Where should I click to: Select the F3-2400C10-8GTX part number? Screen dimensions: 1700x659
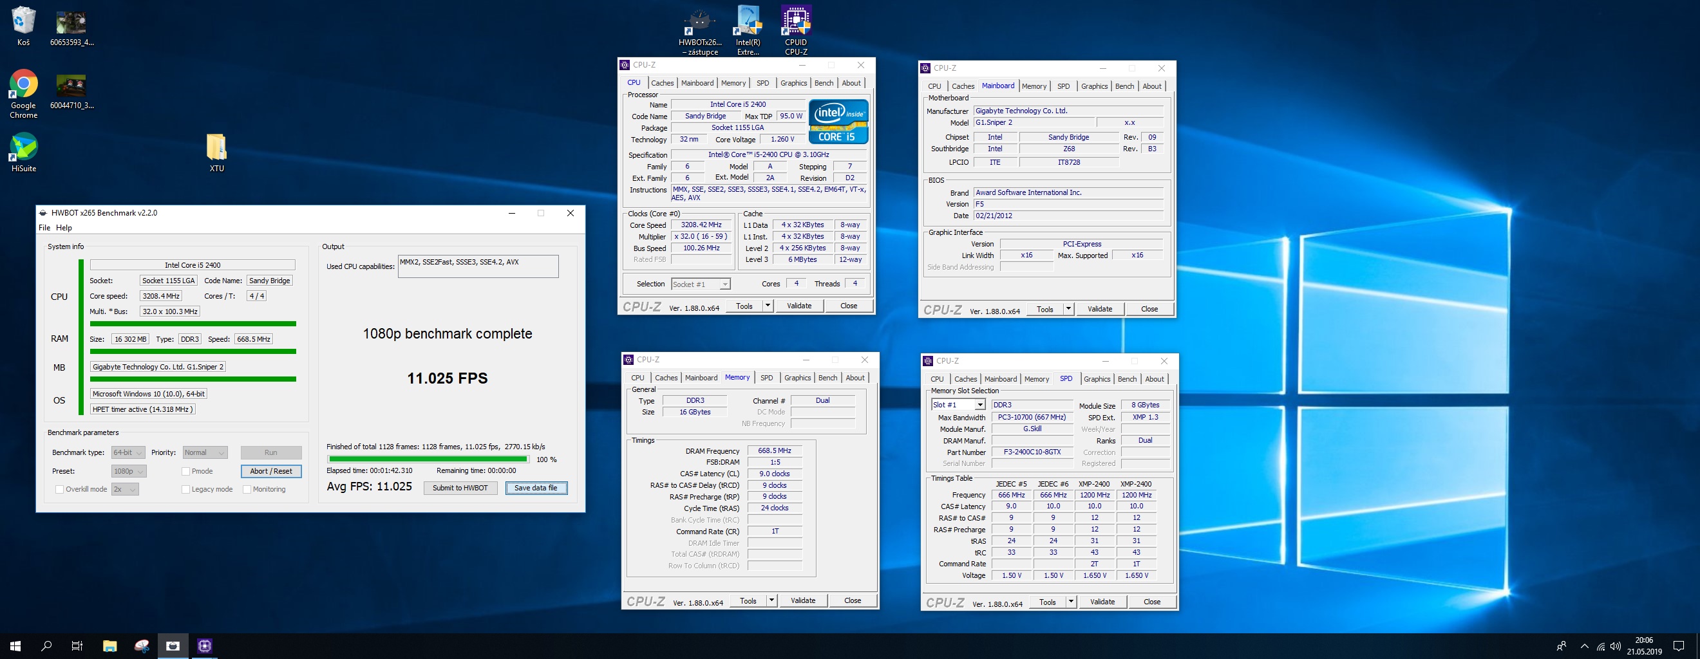coord(1032,452)
